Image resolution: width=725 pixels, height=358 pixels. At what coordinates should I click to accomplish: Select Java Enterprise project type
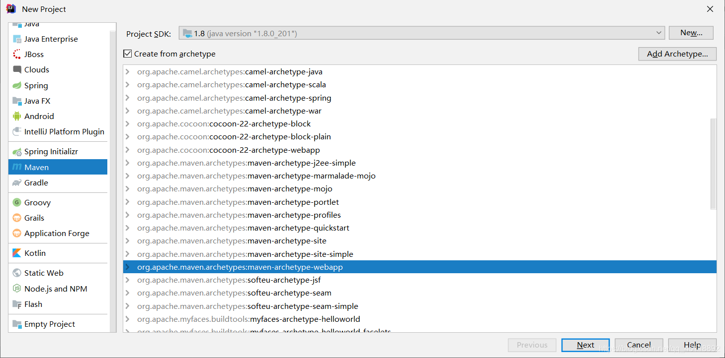(x=58, y=39)
